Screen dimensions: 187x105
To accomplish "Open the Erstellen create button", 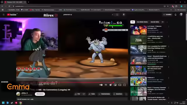I will (167, 15).
